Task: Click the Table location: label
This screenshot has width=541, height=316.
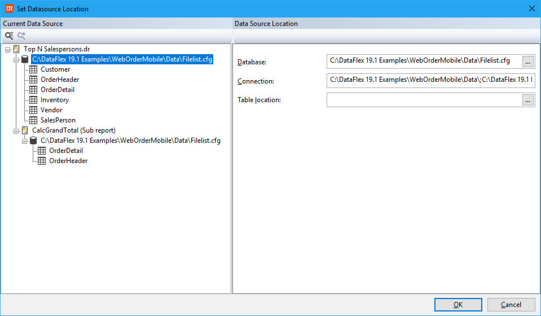Action: click(259, 100)
